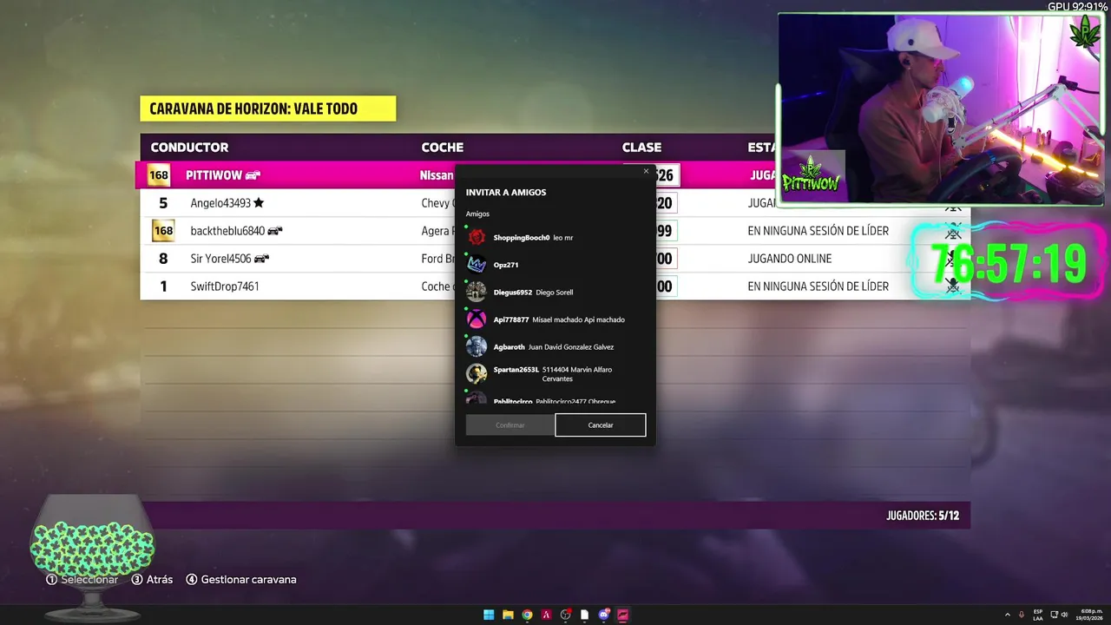Select ShoppingBooch0's Gears of War avatar
Image resolution: width=1111 pixels, height=625 pixels.
tap(477, 237)
